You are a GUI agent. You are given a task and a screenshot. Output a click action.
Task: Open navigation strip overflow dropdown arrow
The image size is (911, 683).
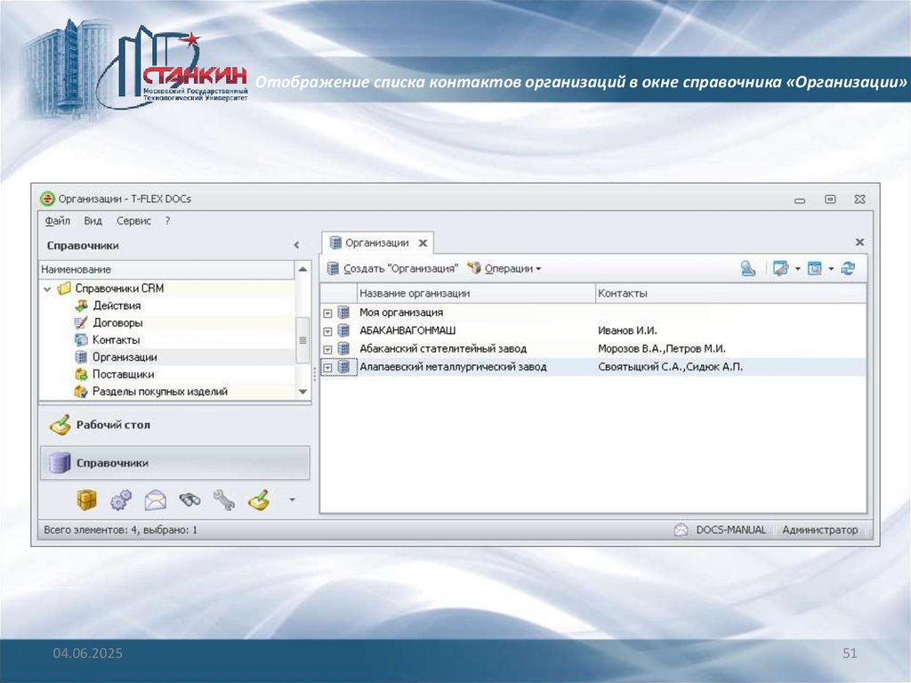tap(291, 500)
